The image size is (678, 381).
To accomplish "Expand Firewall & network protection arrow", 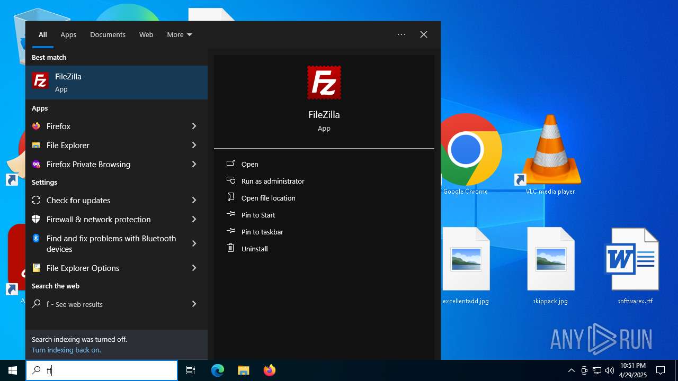I will [194, 219].
